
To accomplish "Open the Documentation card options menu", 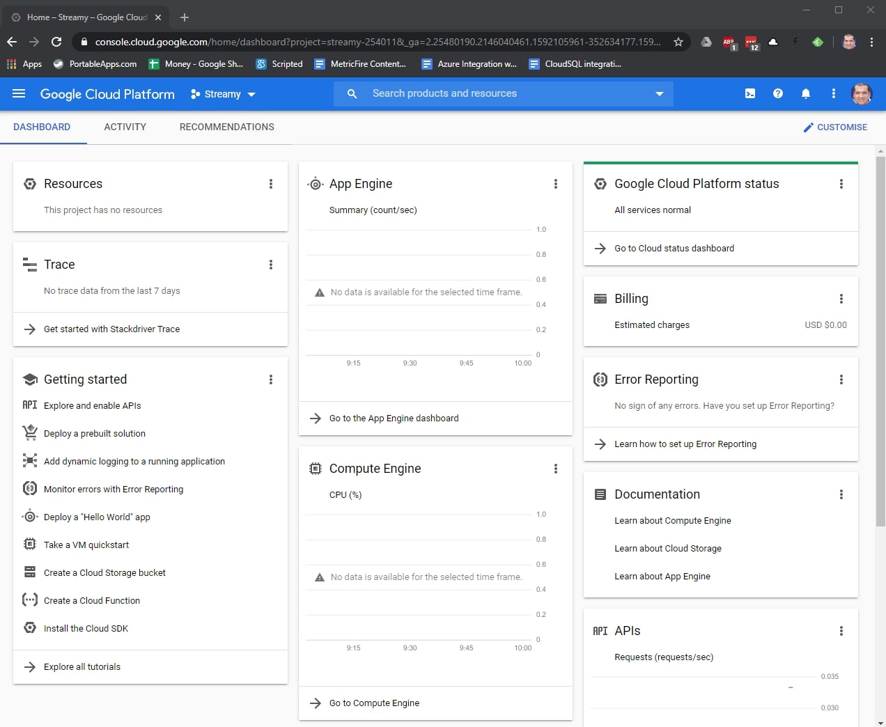I will click(841, 494).
